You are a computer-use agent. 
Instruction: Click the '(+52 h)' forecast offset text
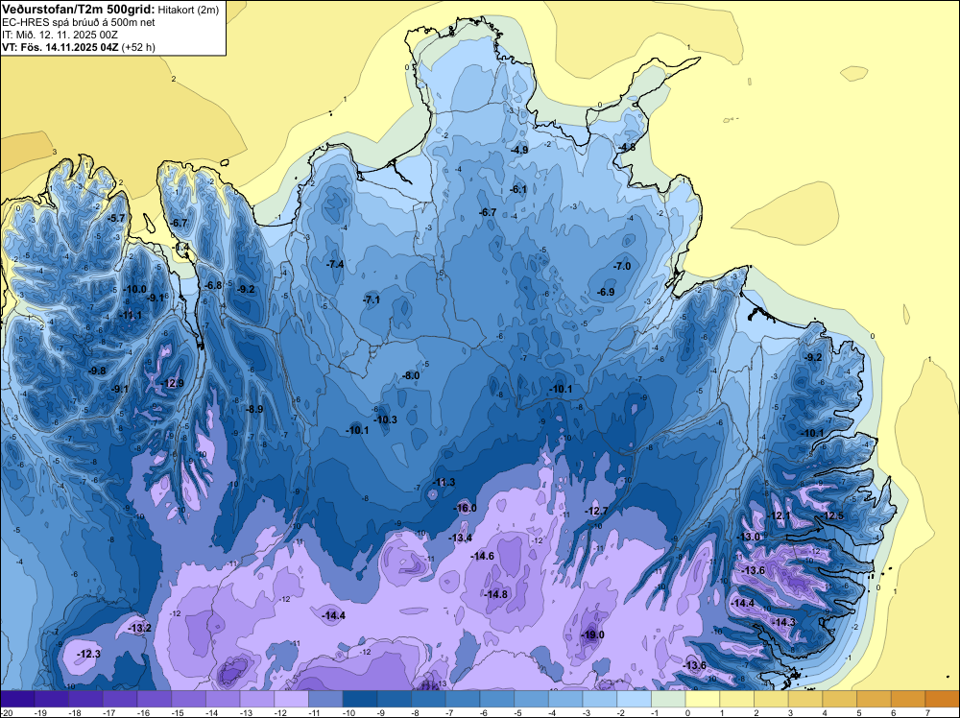(x=138, y=47)
